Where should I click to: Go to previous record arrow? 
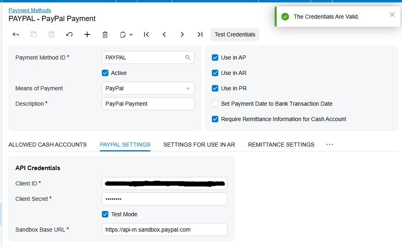164,34
